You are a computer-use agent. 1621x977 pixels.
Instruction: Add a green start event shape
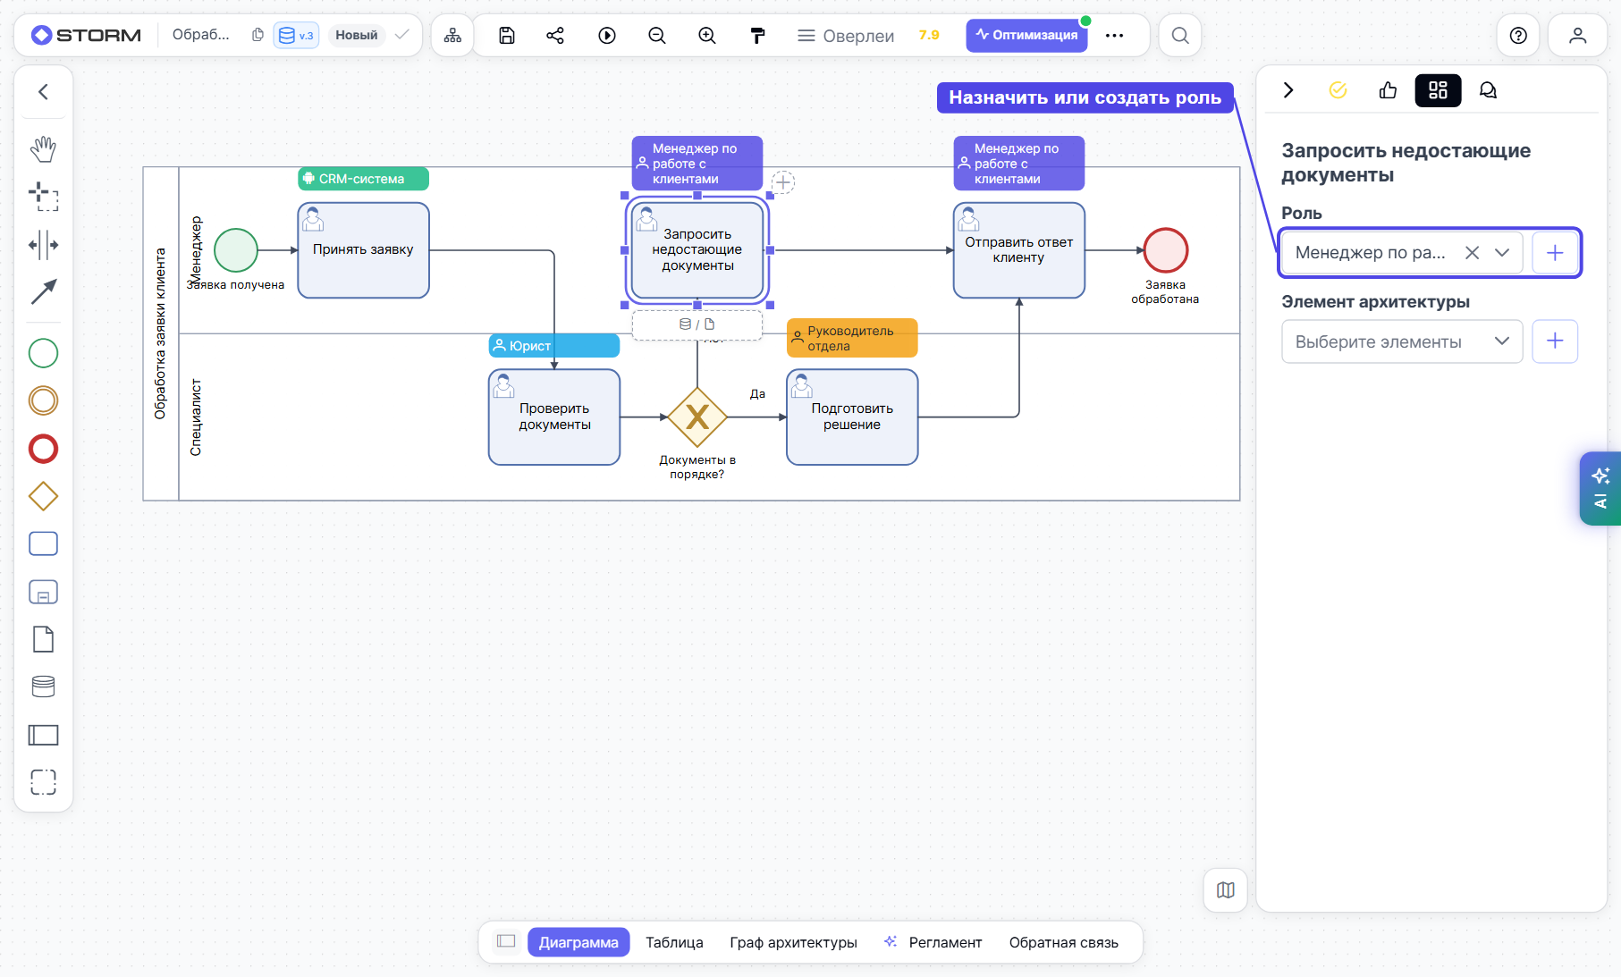43,353
